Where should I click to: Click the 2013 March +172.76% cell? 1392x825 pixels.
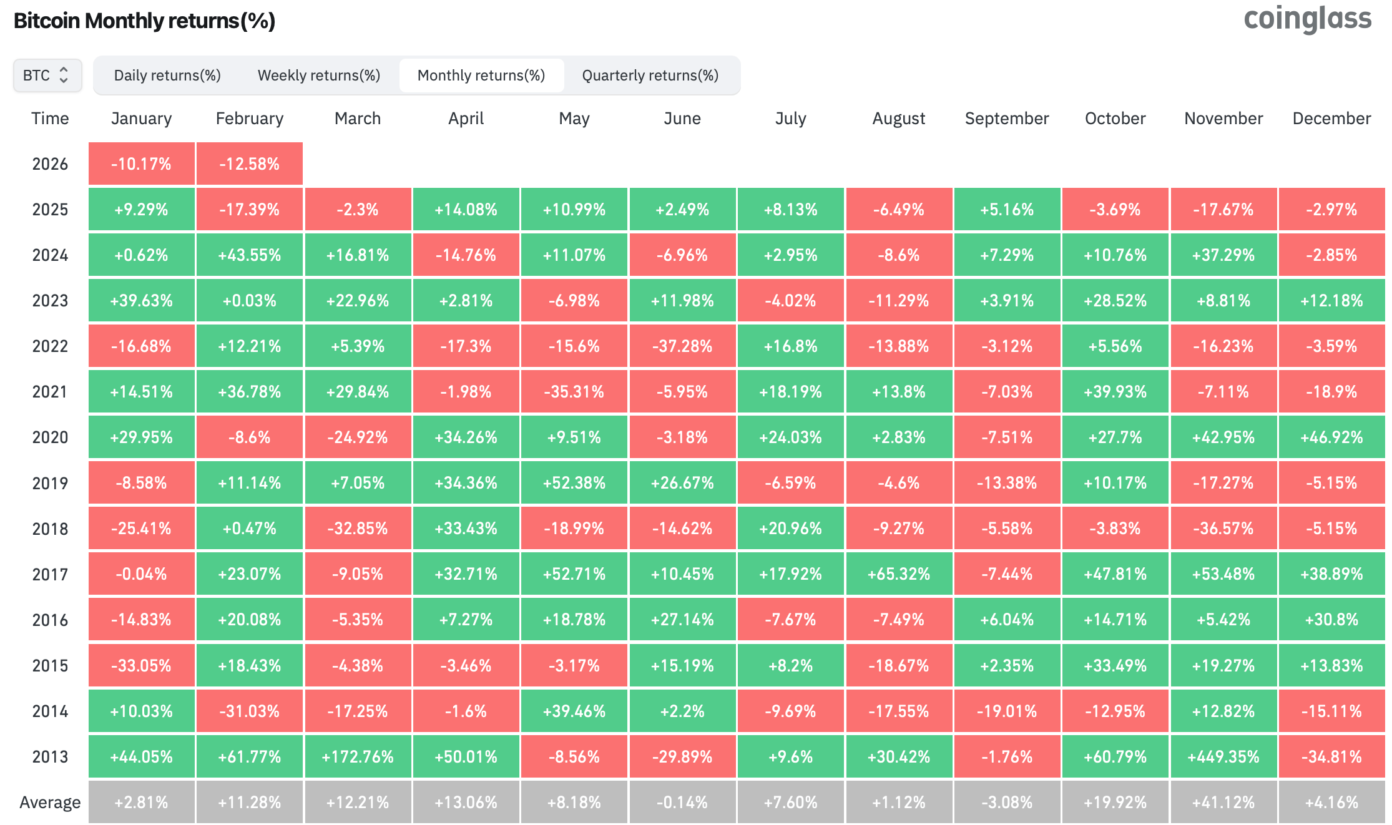point(357,757)
